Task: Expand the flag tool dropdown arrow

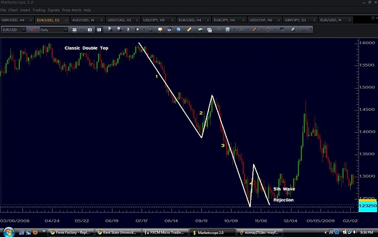Action: pos(144,30)
